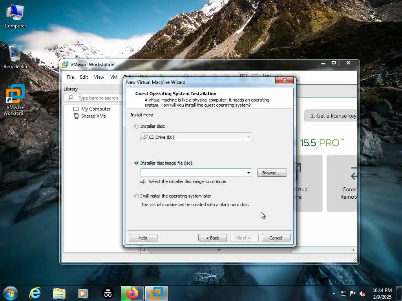This screenshot has width=402, height=301.
Task: Click the VMware Workstation title bar logo
Action: click(65, 65)
